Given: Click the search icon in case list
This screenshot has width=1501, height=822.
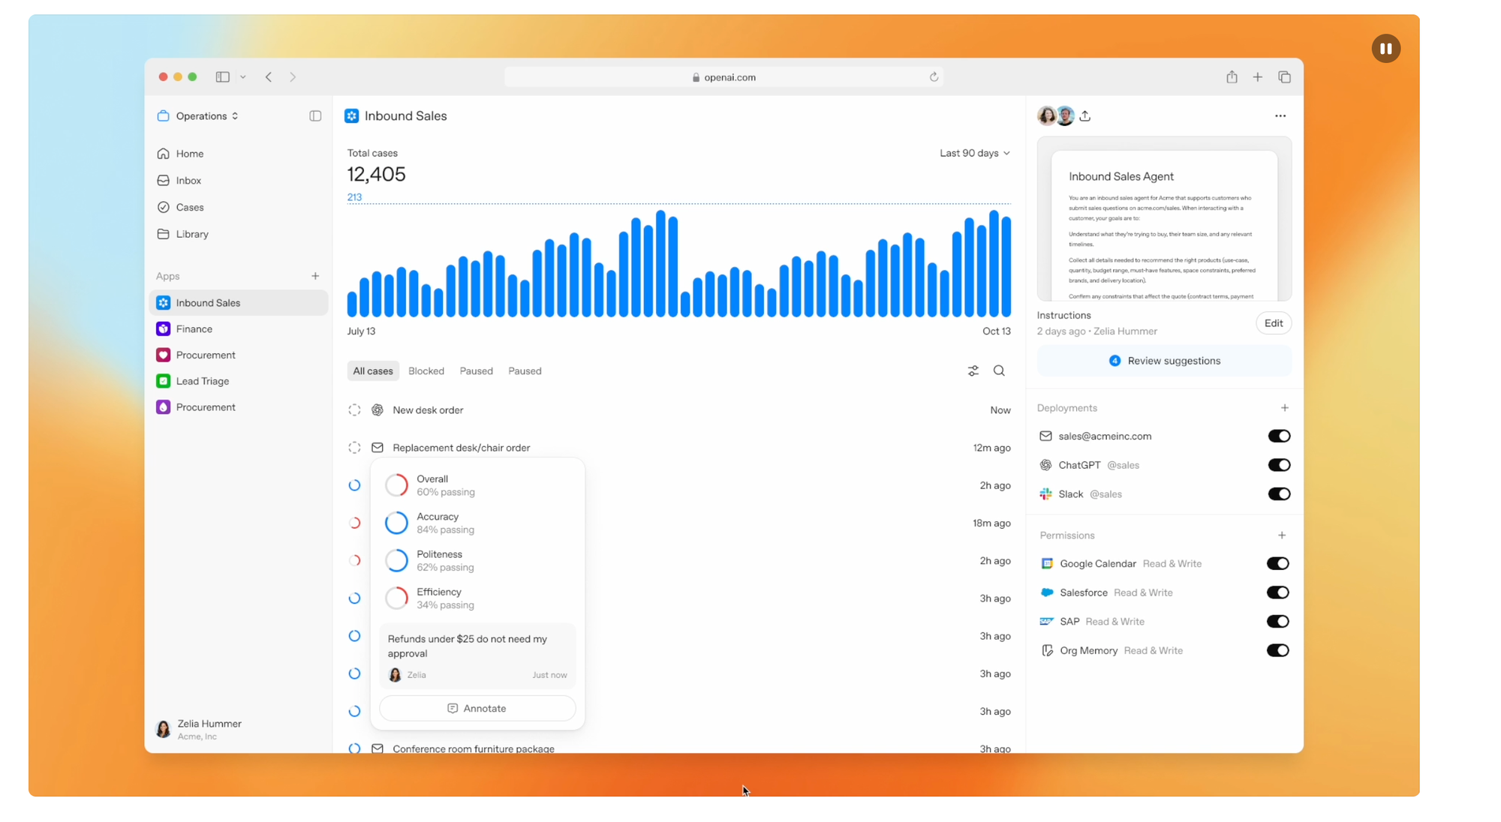Looking at the screenshot, I should (x=999, y=370).
